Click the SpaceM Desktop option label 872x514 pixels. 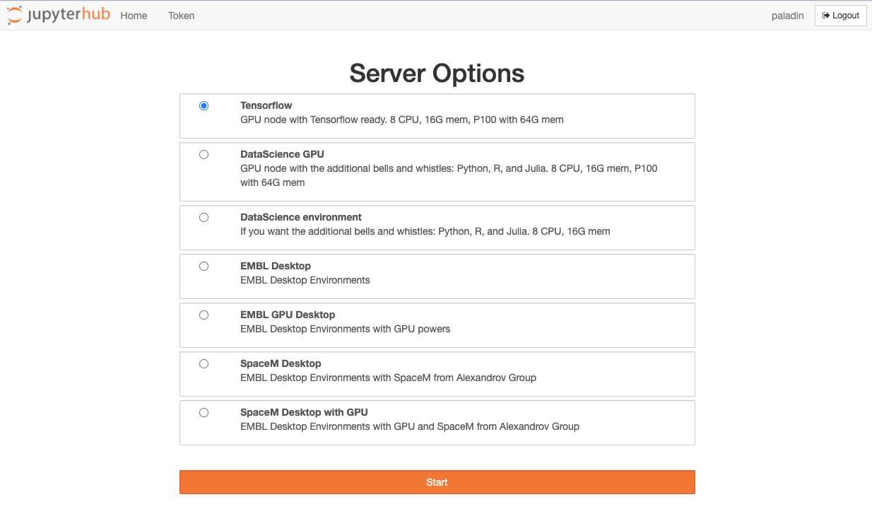(281, 363)
